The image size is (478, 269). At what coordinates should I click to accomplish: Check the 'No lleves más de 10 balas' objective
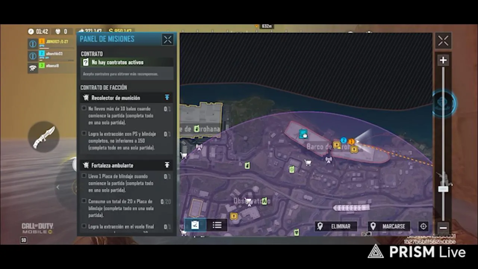(84, 108)
